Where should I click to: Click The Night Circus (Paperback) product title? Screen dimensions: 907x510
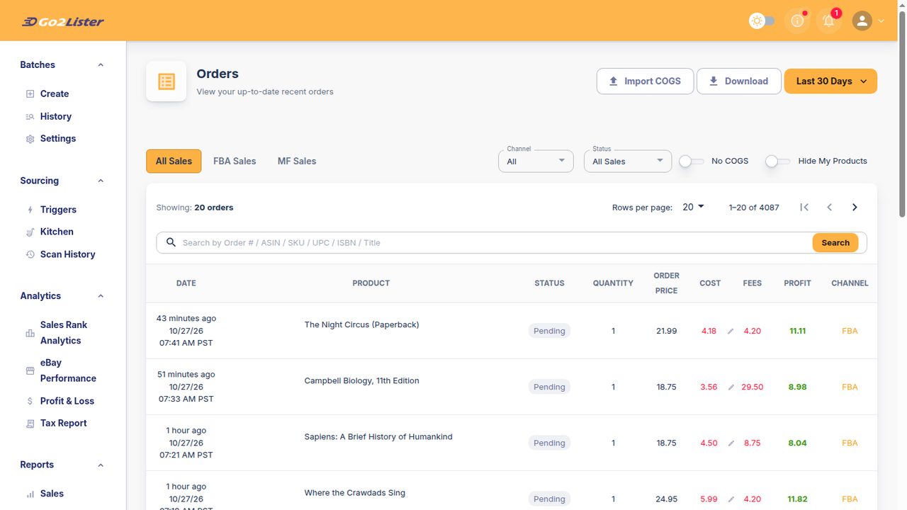(361, 324)
